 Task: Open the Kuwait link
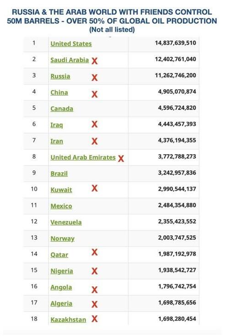[61, 190]
